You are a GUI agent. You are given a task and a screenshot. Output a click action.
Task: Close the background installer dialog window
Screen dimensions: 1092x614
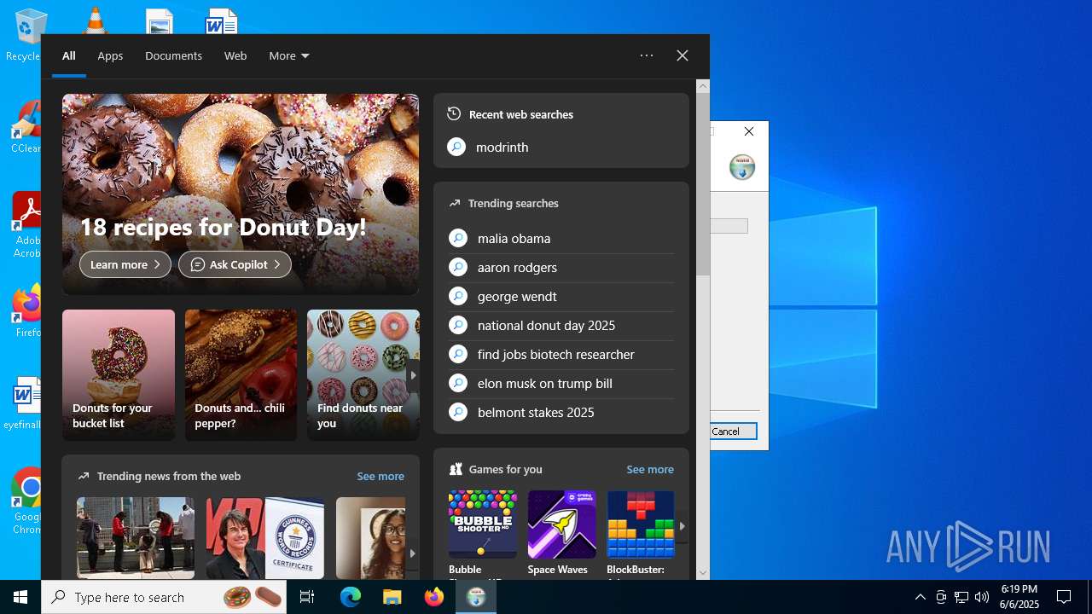point(749,131)
